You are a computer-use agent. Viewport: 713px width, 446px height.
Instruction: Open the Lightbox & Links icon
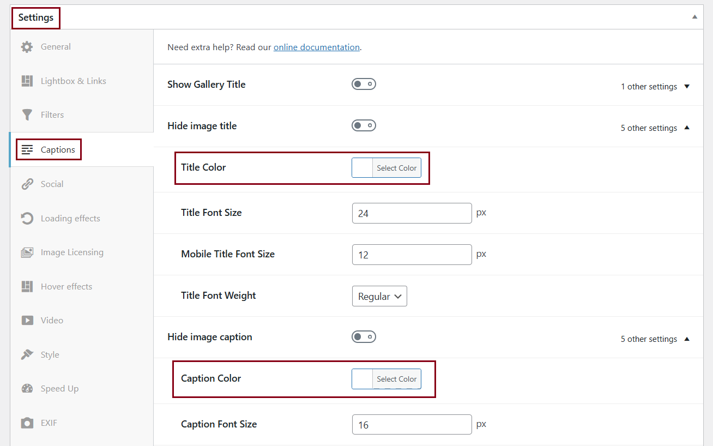(x=27, y=81)
